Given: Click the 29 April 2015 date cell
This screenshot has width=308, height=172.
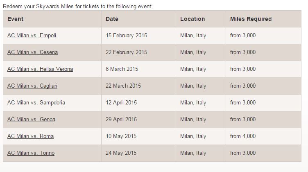Looking at the screenshot, I should (121, 120).
